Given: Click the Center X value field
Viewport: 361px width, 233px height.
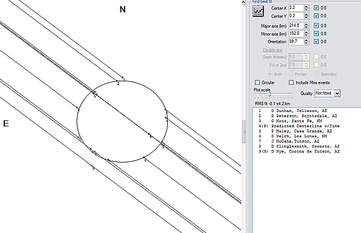Looking at the screenshot, I should [296, 8].
